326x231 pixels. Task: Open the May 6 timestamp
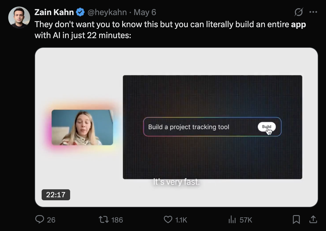click(145, 12)
